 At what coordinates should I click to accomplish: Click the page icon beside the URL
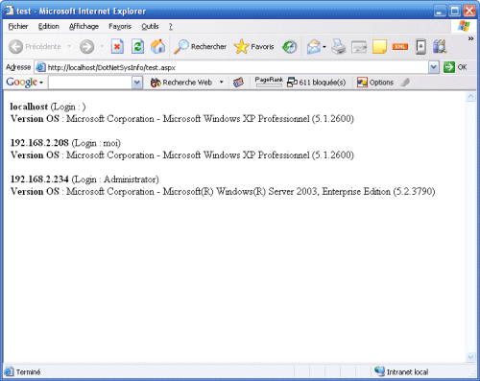(40, 67)
